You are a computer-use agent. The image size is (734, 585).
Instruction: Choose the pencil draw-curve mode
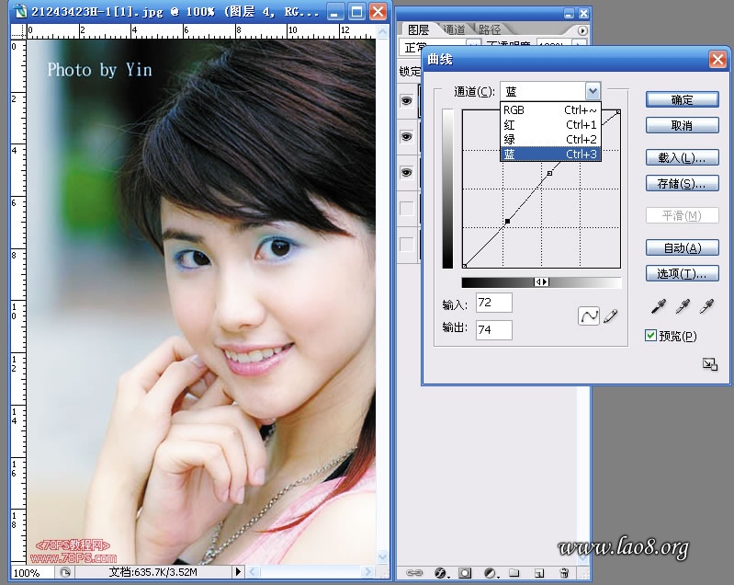(610, 315)
